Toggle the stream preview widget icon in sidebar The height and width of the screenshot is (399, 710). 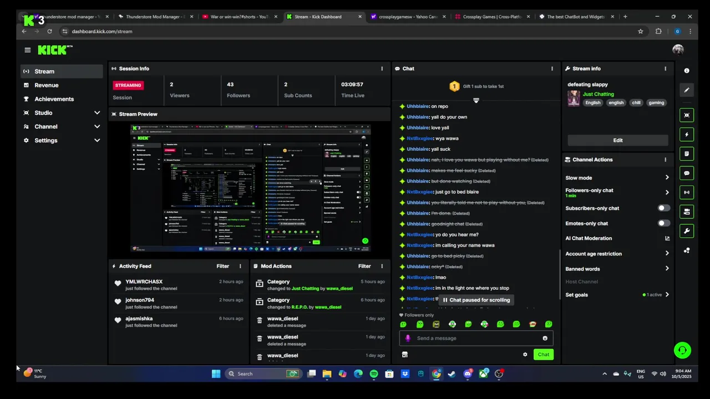(x=687, y=115)
